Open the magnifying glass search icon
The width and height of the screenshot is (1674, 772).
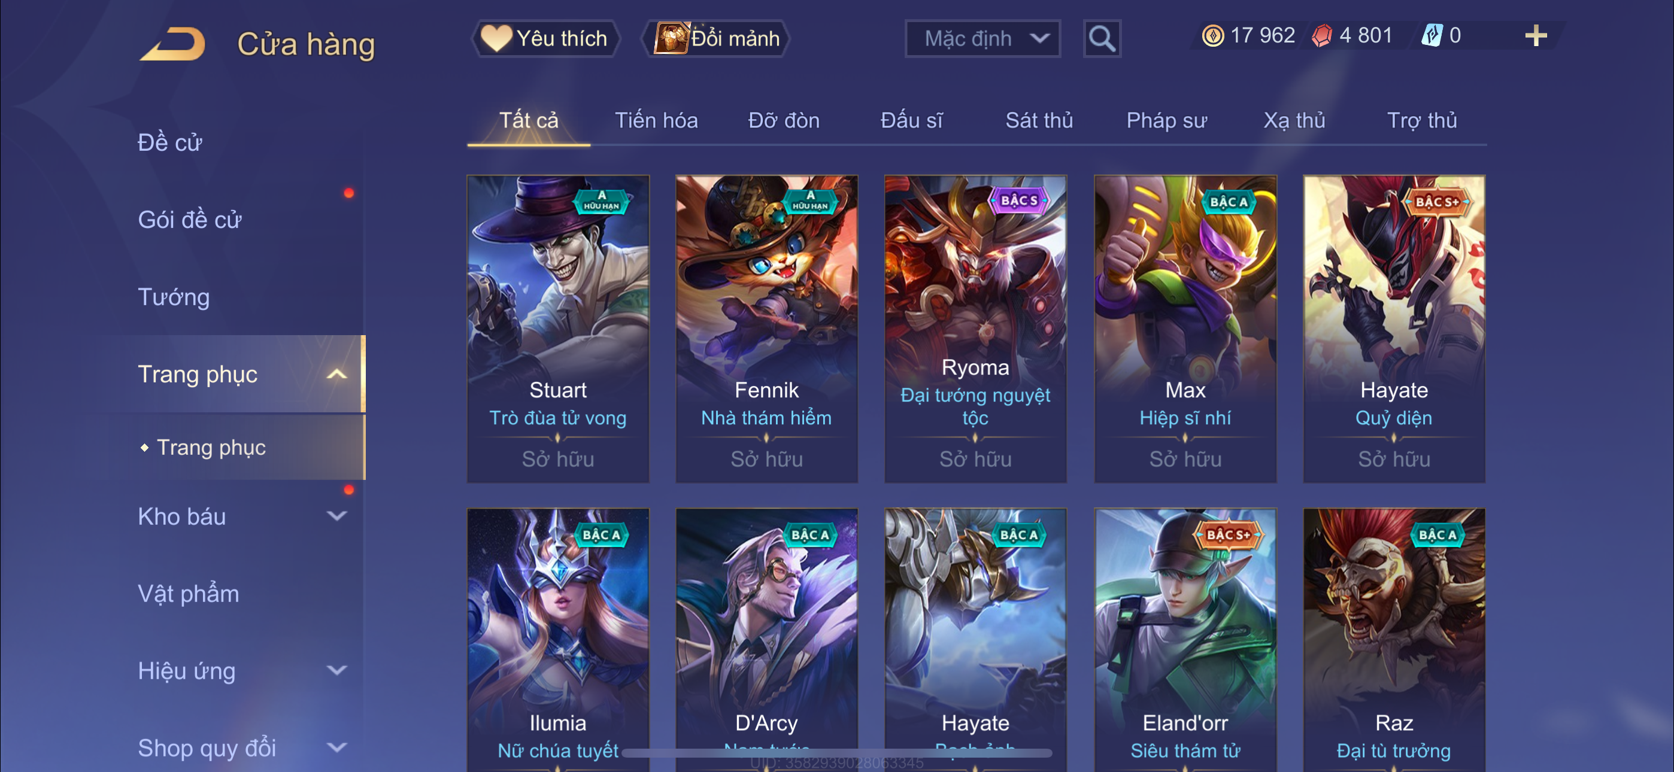[x=1102, y=39]
